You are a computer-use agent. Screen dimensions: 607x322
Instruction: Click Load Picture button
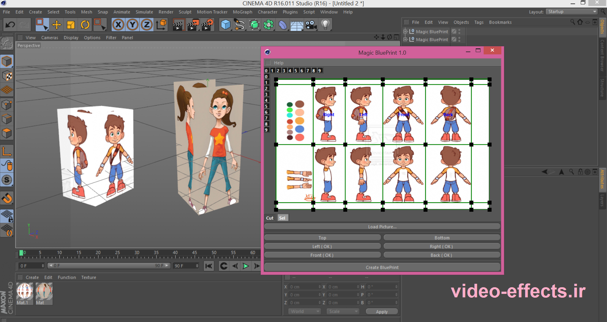[x=382, y=227]
